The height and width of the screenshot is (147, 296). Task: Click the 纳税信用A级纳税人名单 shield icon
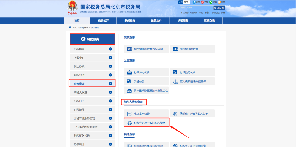tap(175, 114)
